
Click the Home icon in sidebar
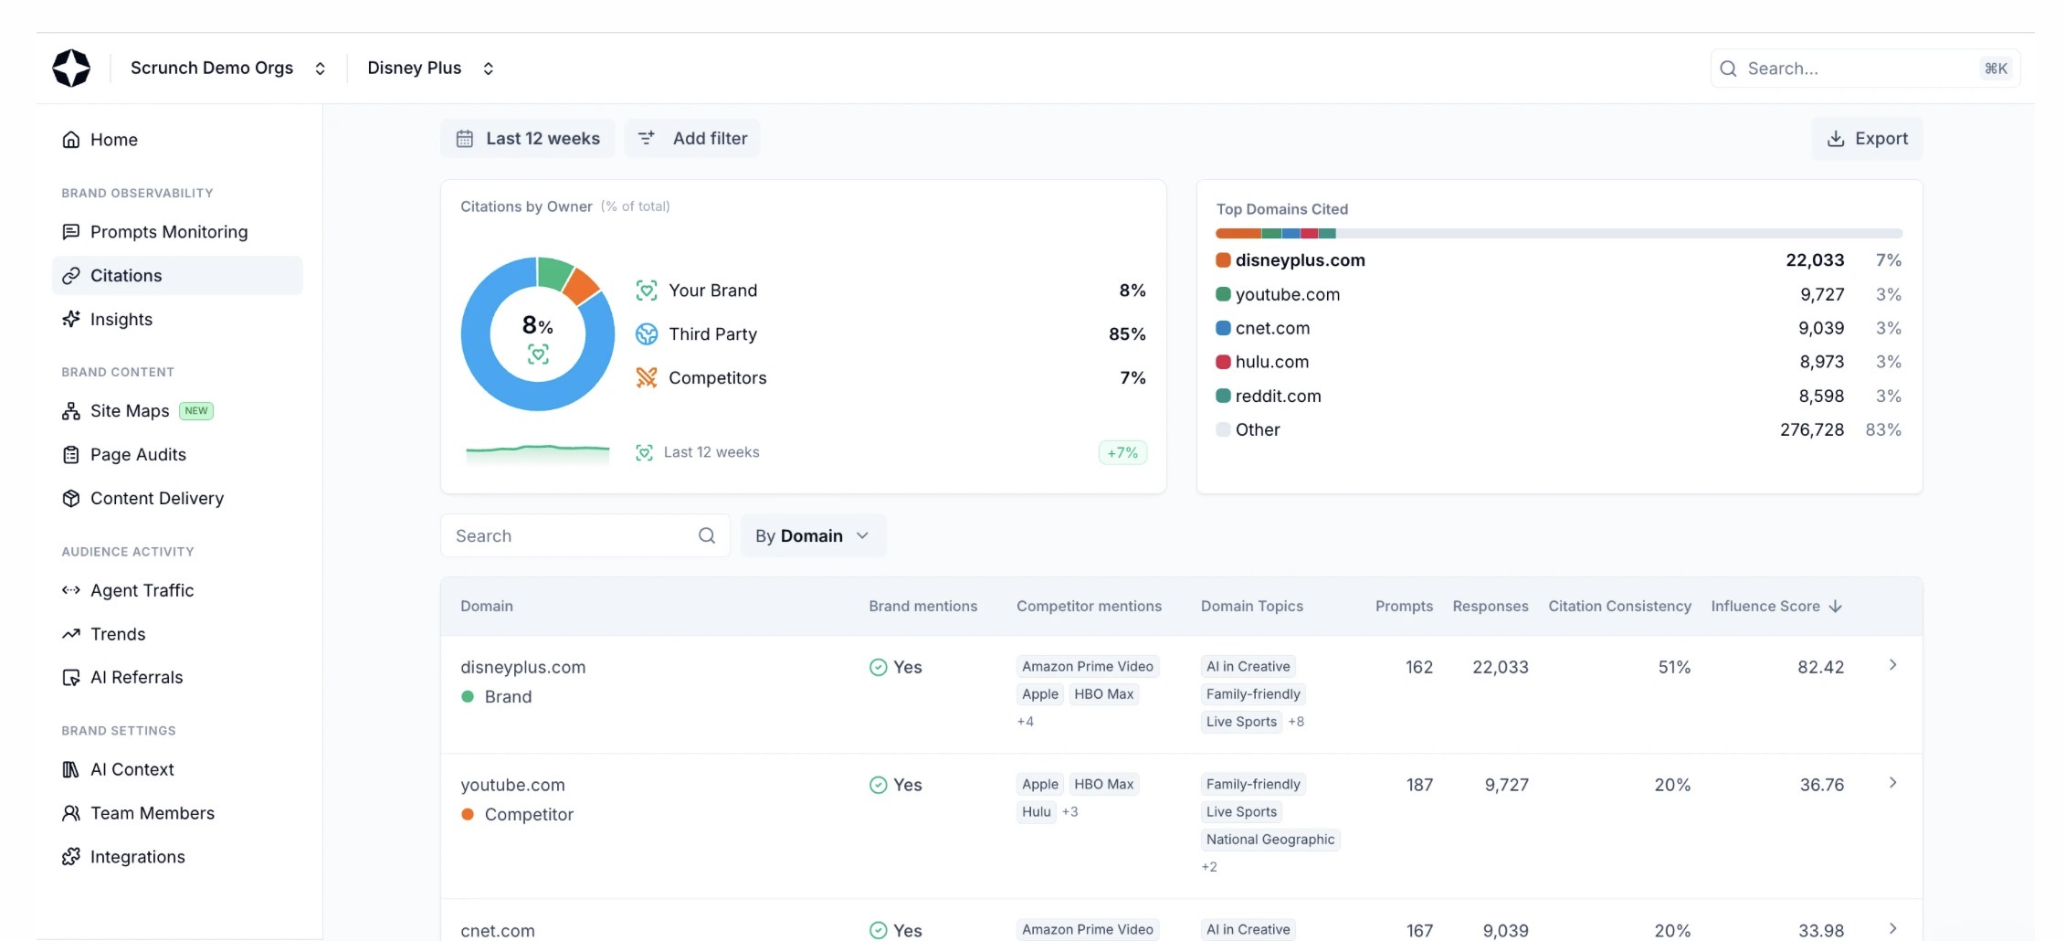click(x=71, y=140)
